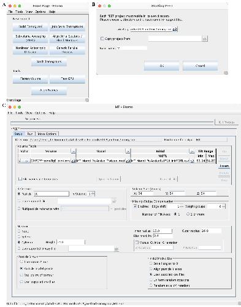241x307 pixels.
Task: Click Generic Parallel Process button
Action: coord(67,50)
